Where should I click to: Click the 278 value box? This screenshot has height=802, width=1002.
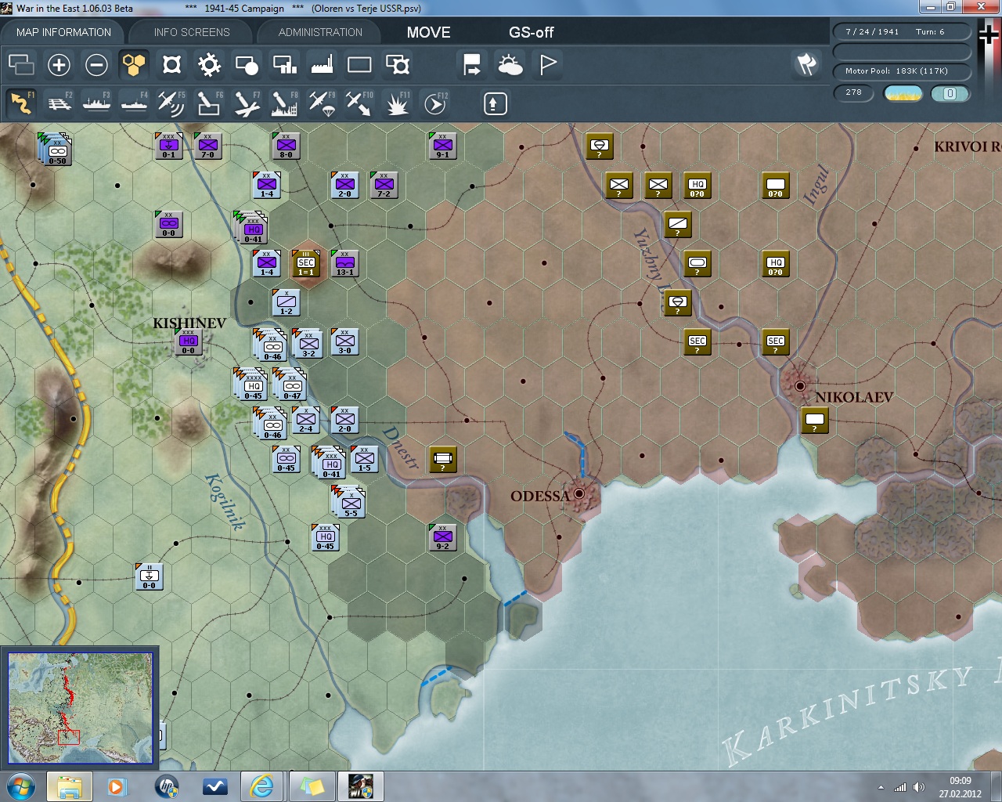pos(853,92)
